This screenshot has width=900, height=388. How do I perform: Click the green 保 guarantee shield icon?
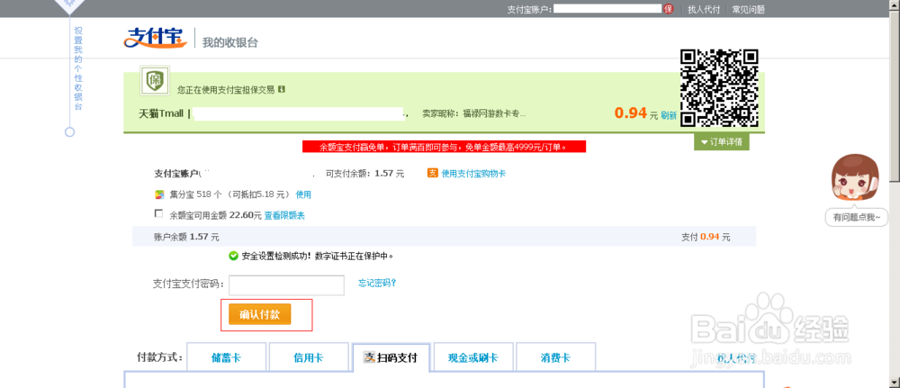155,81
